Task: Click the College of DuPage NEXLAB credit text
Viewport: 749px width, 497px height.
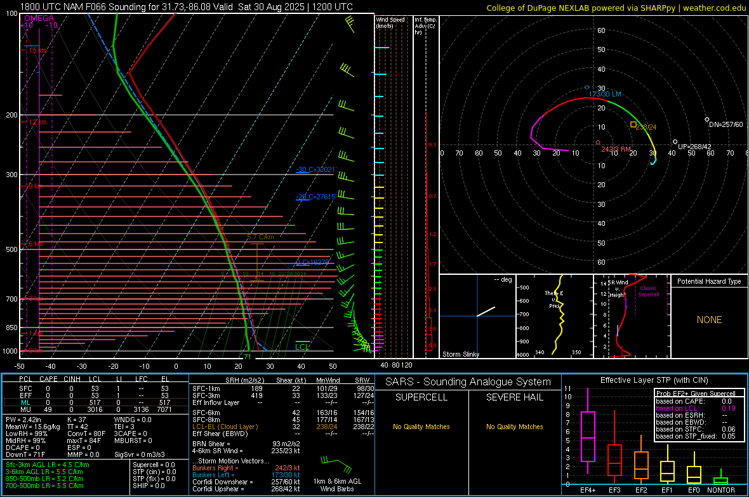Action: point(616,8)
